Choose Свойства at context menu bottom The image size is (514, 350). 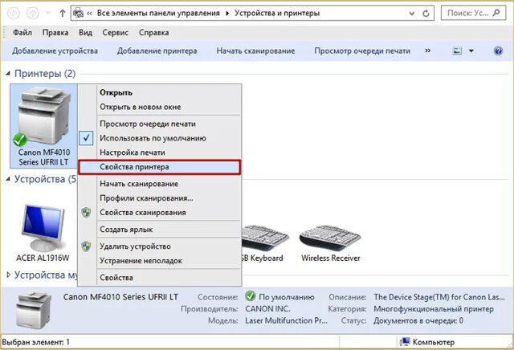click(x=160, y=278)
